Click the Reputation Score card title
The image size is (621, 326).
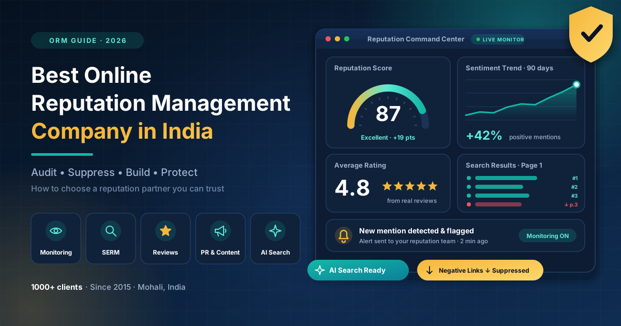[x=363, y=68]
